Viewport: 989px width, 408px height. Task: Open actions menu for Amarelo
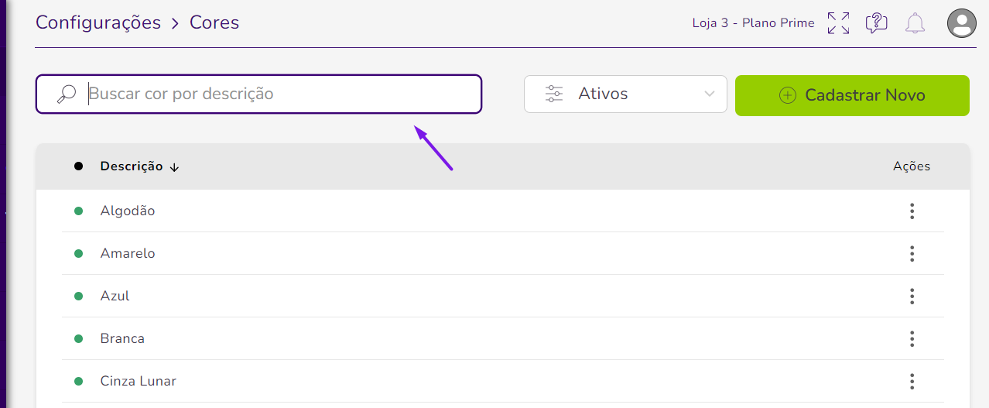tap(912, 253)
